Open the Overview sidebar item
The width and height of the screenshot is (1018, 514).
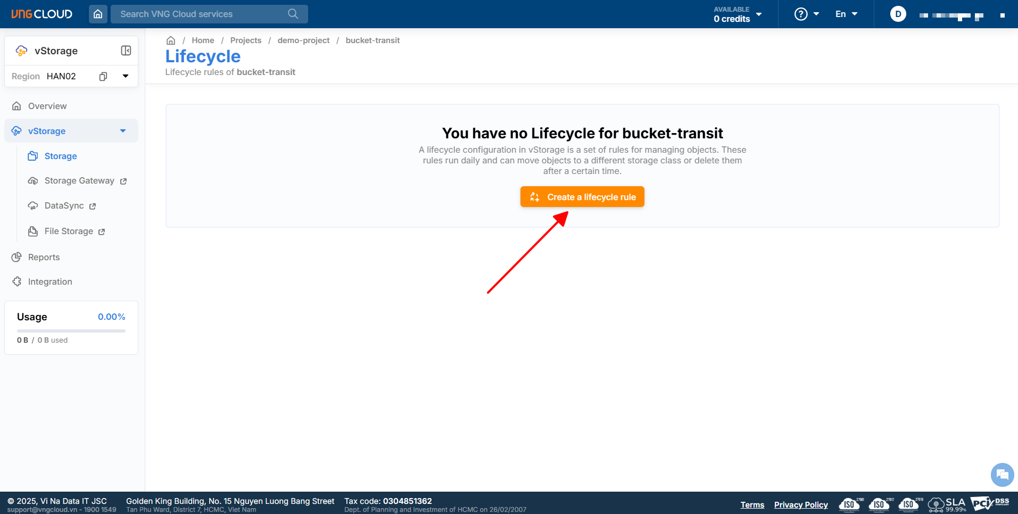47,106
